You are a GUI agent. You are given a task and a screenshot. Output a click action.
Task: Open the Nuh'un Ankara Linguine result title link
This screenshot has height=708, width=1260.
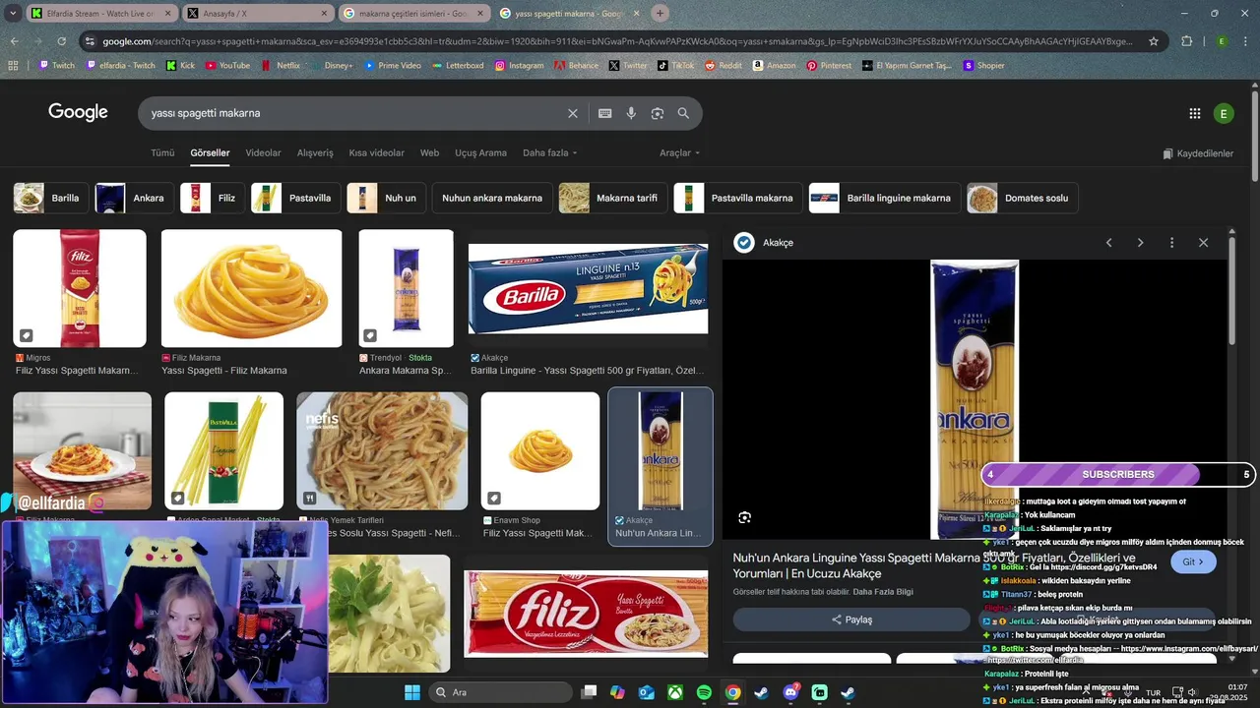[x=934, y=565]
